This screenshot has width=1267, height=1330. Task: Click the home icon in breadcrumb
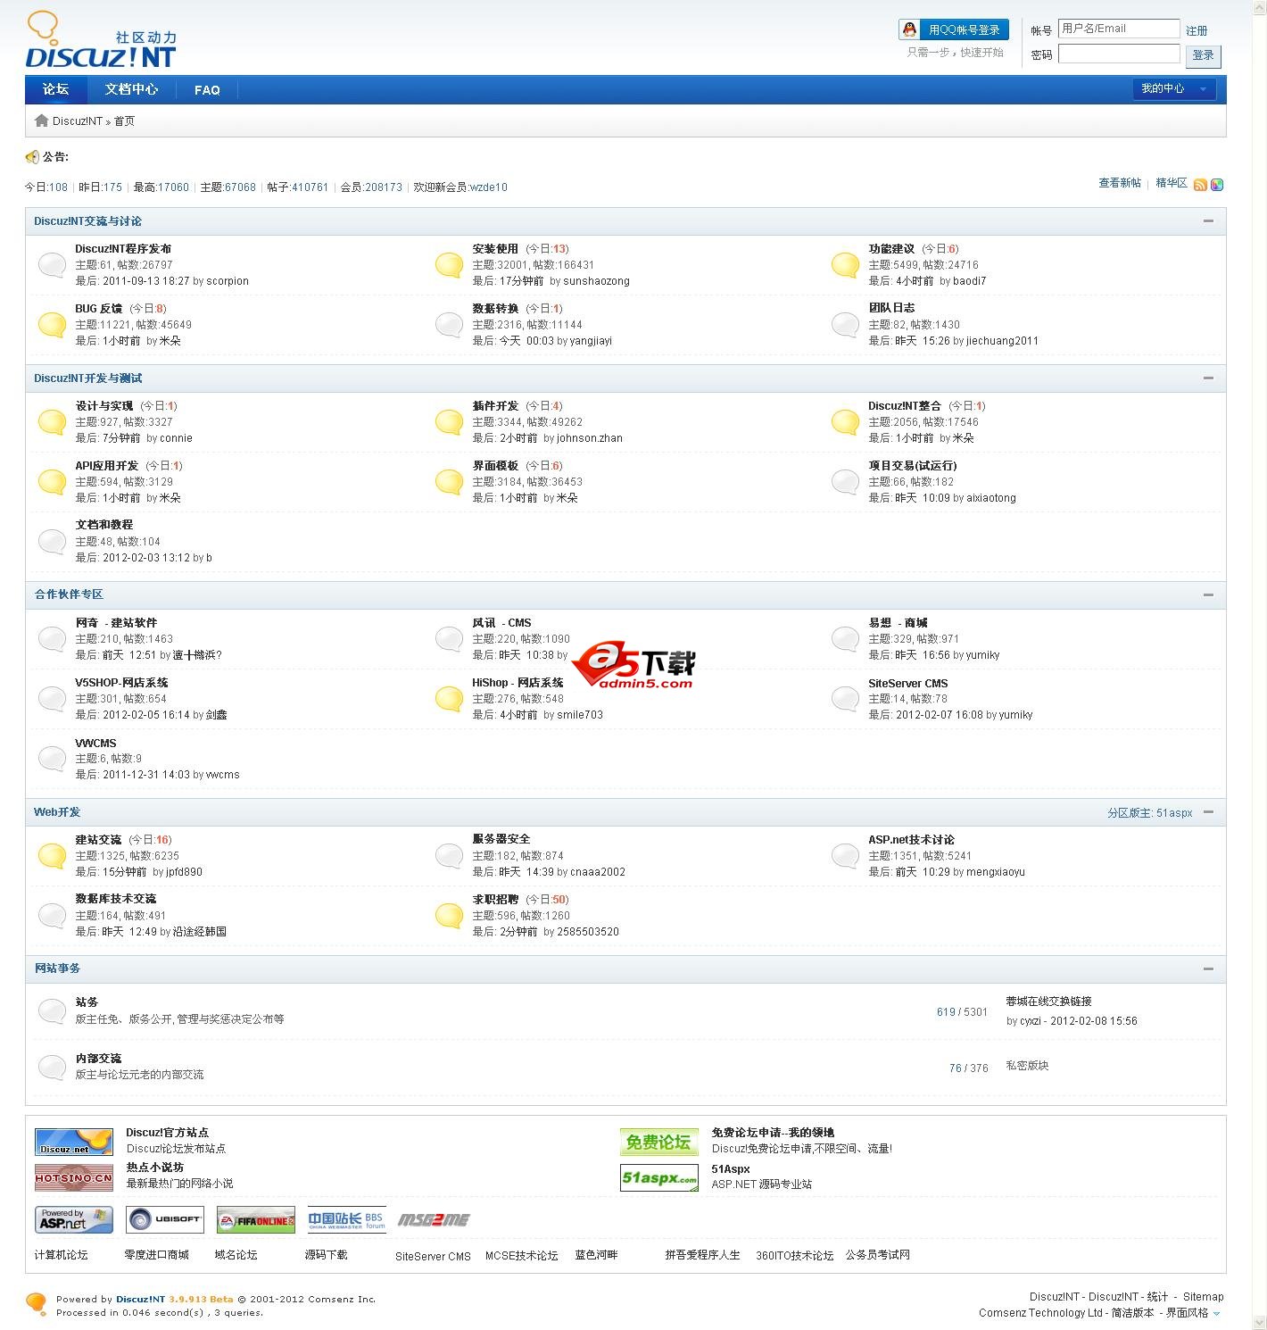point(41,121)
